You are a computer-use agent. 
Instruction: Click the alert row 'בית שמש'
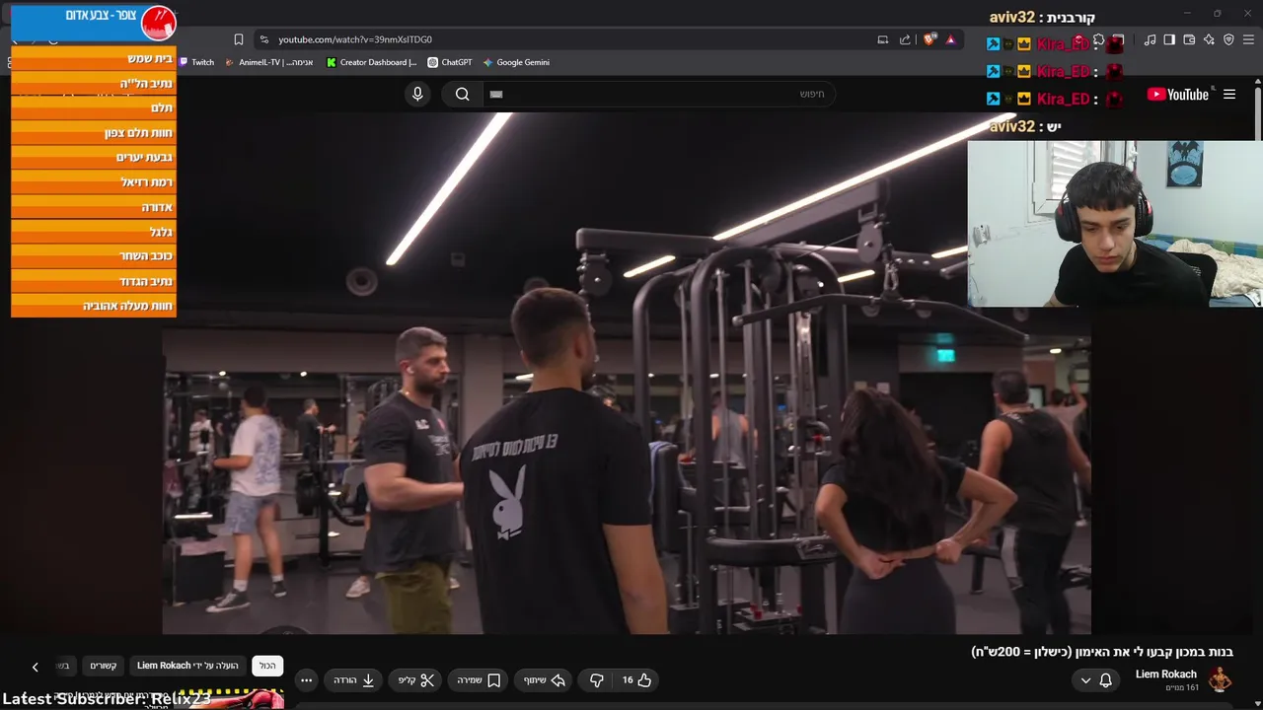(94, 58)
